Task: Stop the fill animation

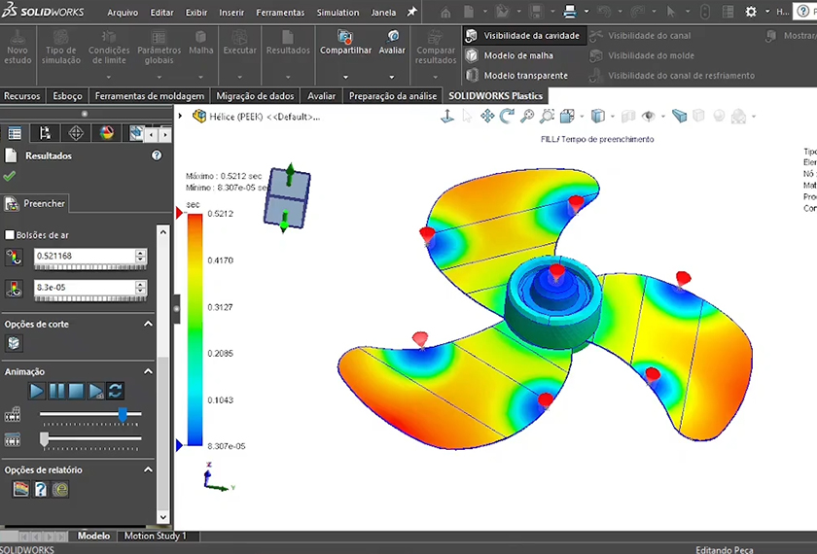Action: [76, 391]
